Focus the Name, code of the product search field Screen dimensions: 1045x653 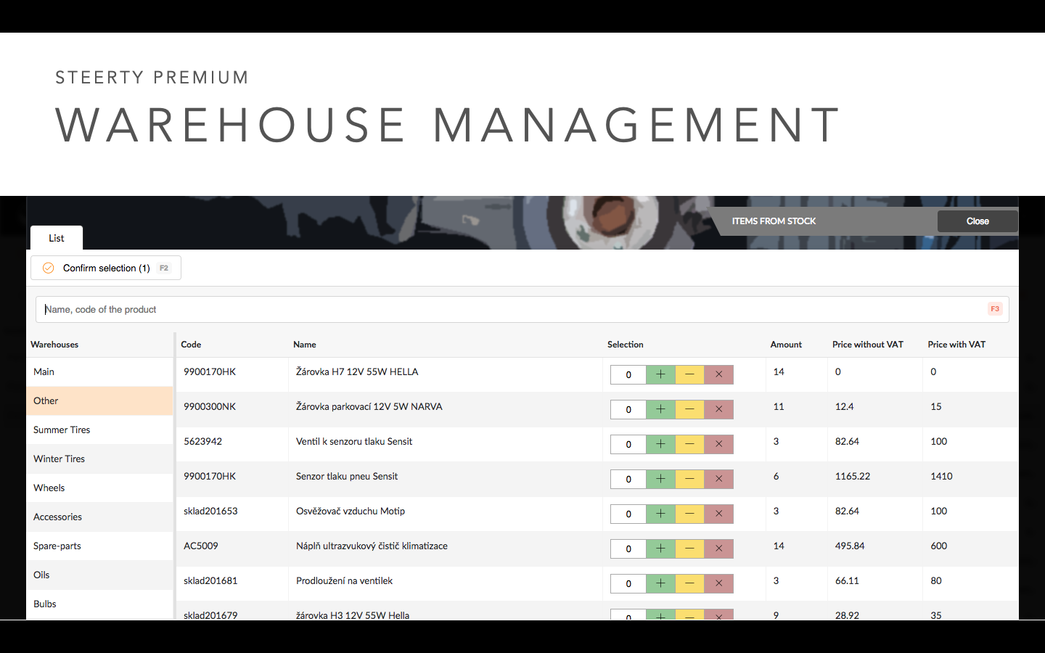[522, 309]
